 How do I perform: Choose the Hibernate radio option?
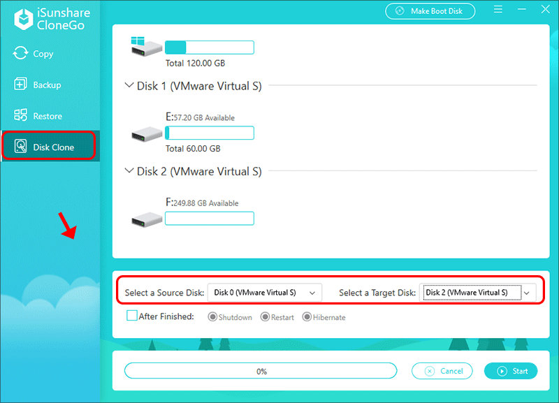(307, 317)
